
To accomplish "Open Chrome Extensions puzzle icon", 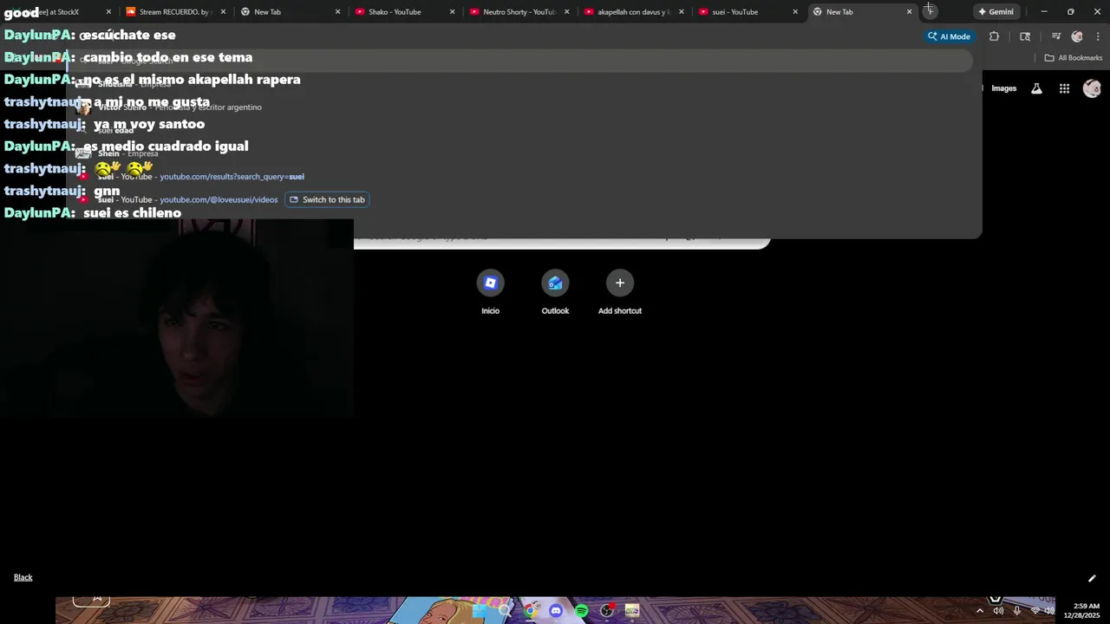I will tap(994, 36).
